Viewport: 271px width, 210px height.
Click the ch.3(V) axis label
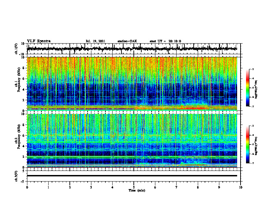[x=16, y=176]
